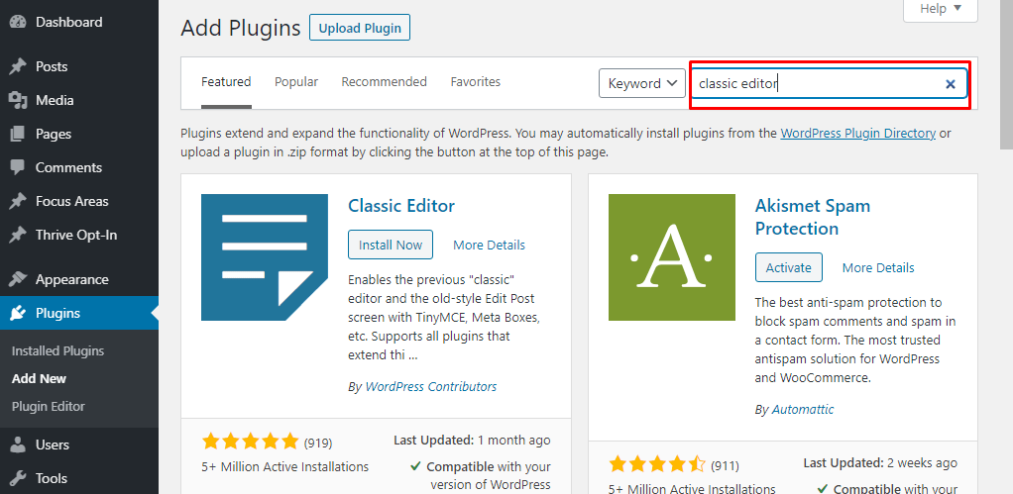The height and width of the screenshot is (494, 1013).
Task: Click the Pages icon in sidebar
Action: (18, 134)
